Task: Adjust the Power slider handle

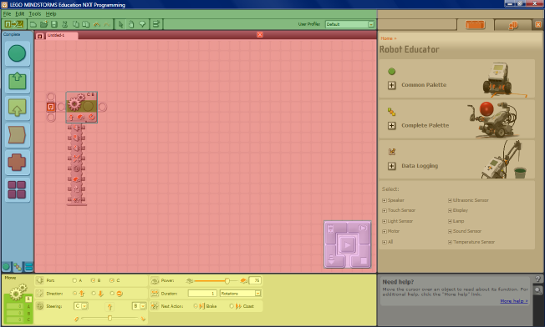Action: coord(227,280)
